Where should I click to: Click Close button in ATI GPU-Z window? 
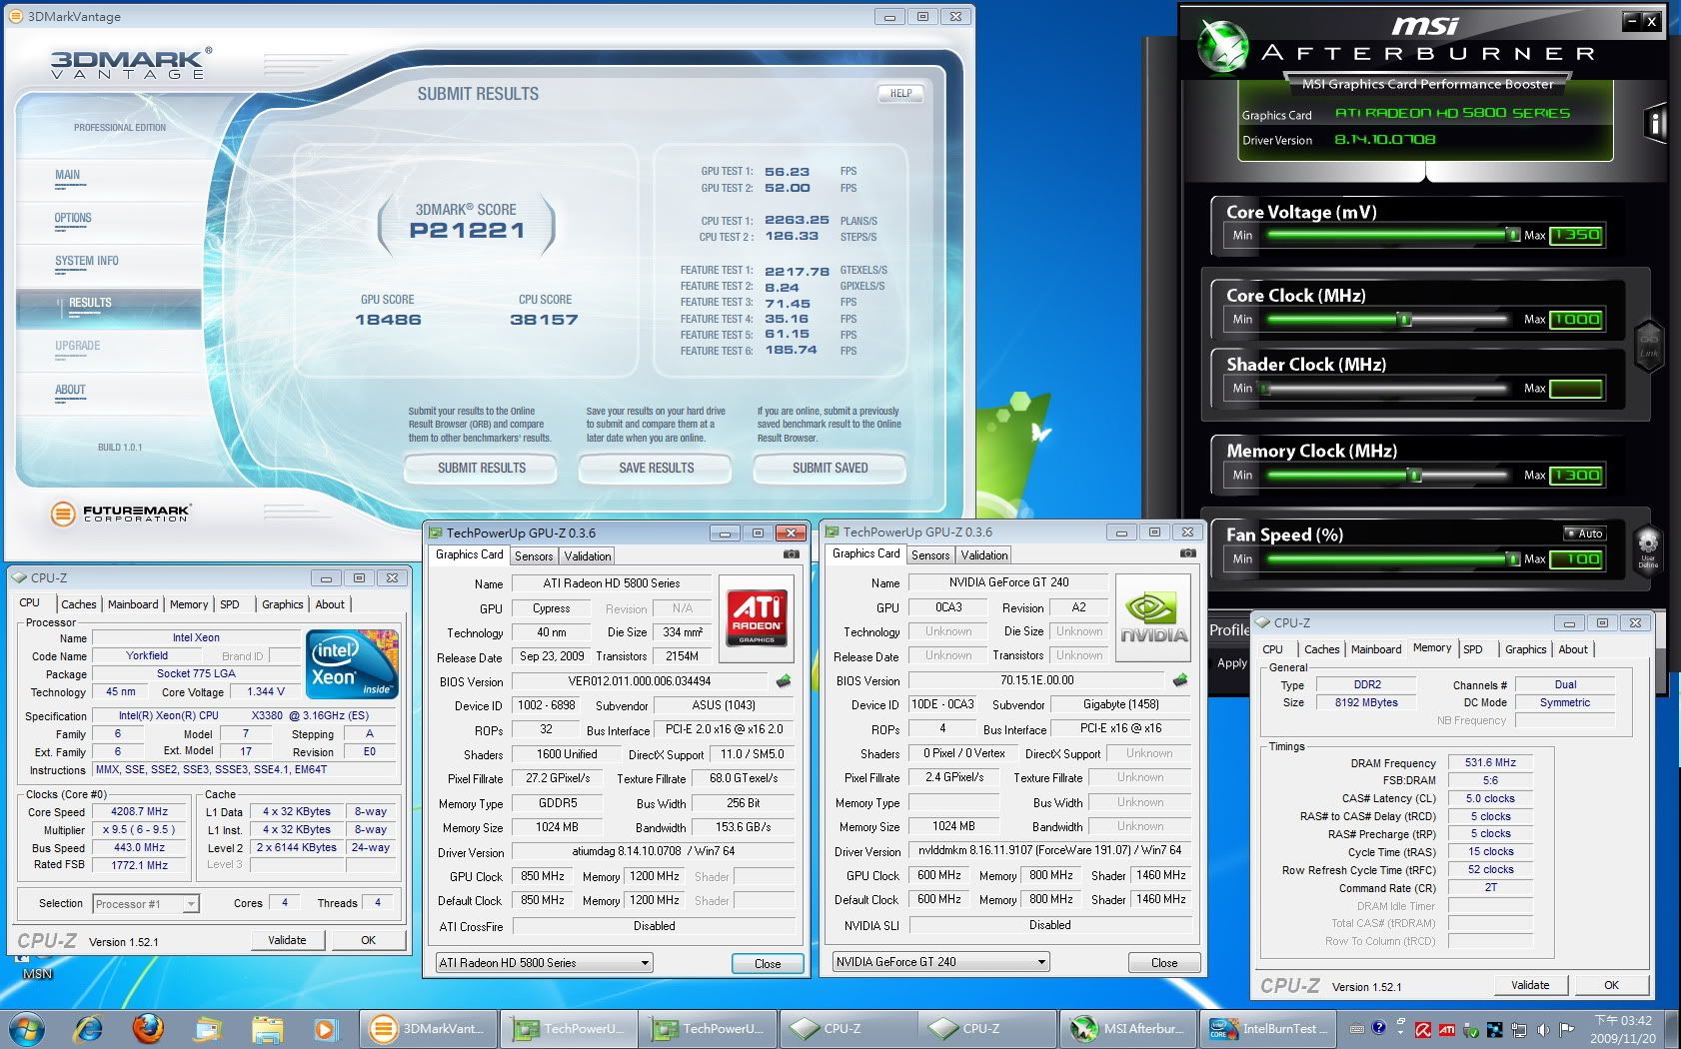(768, 964)
